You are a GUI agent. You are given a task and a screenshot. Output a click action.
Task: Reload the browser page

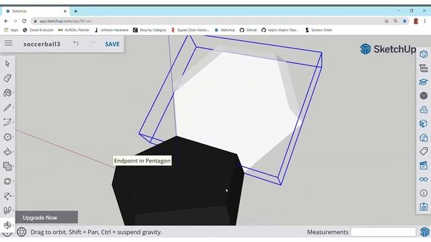[x=24, y=21]
